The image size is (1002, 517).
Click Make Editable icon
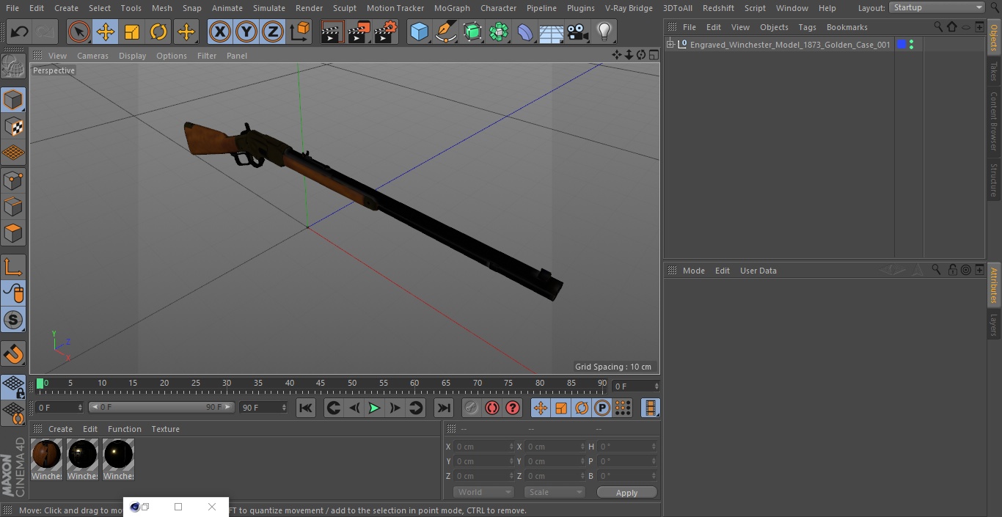[x=13, y=67]
